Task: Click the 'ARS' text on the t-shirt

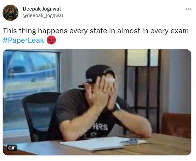Action: [100, 127]
